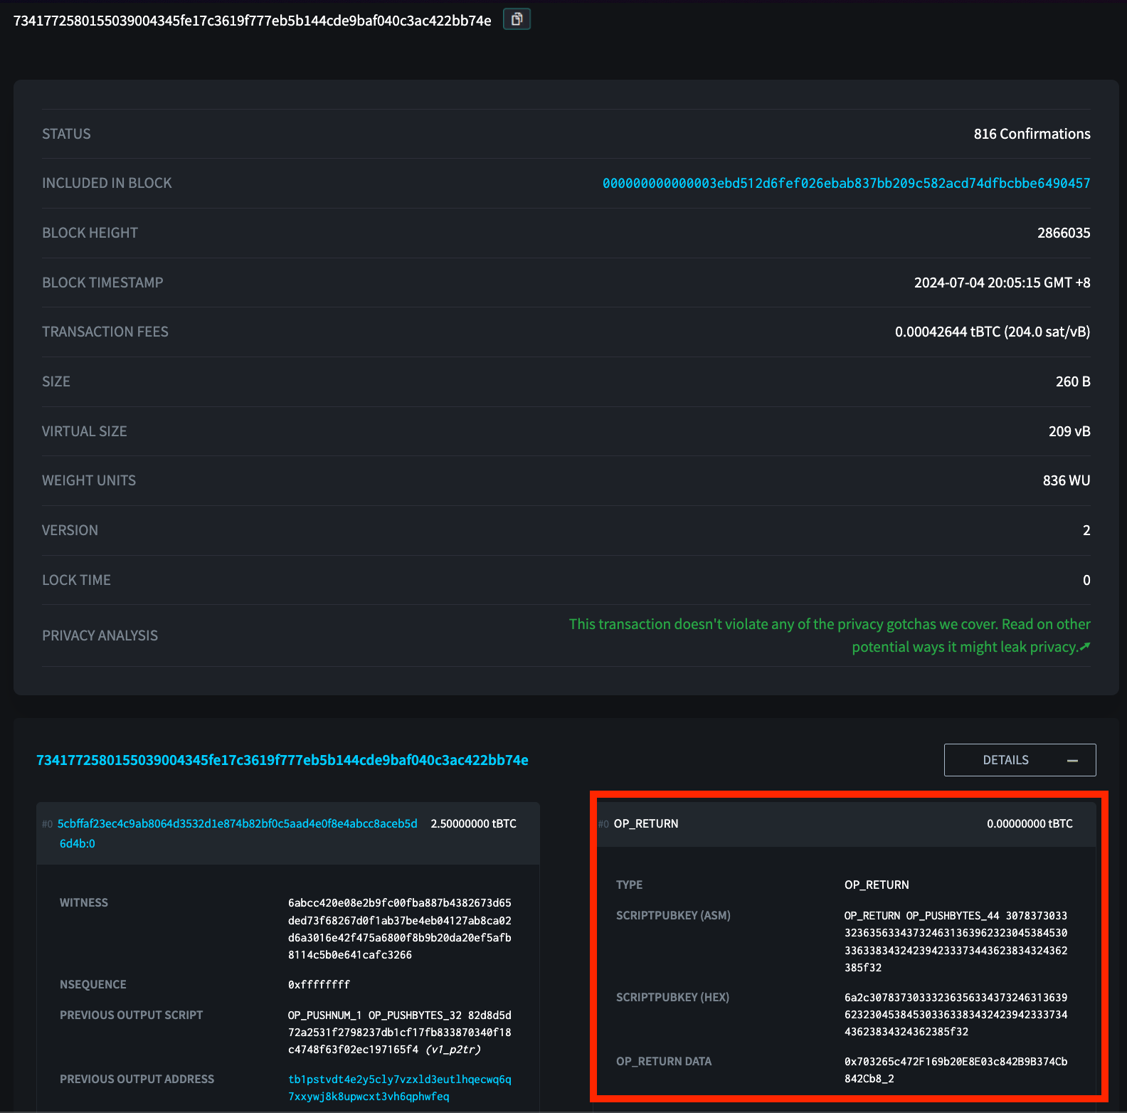Click the witness hex value of input
1127x1113 pixels.
tap(399, 929)
